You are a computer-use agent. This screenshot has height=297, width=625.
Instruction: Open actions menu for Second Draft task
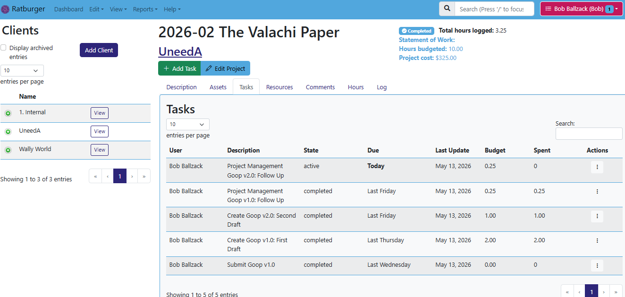(597, 216)
